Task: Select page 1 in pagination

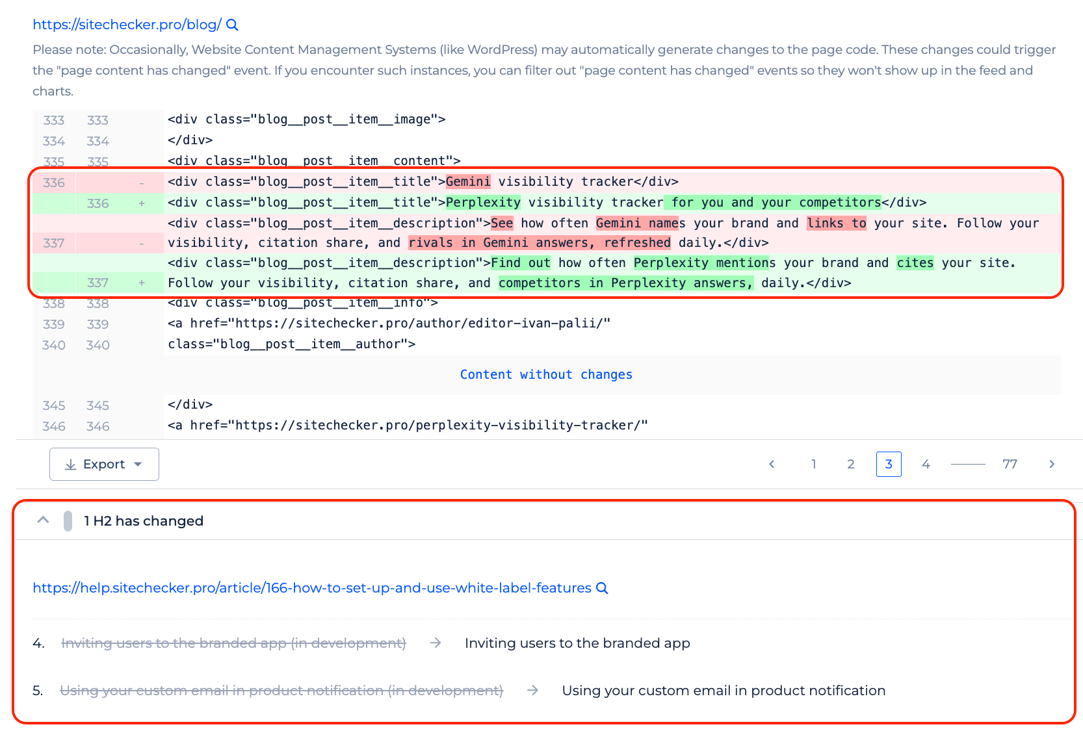Action: 813,464
